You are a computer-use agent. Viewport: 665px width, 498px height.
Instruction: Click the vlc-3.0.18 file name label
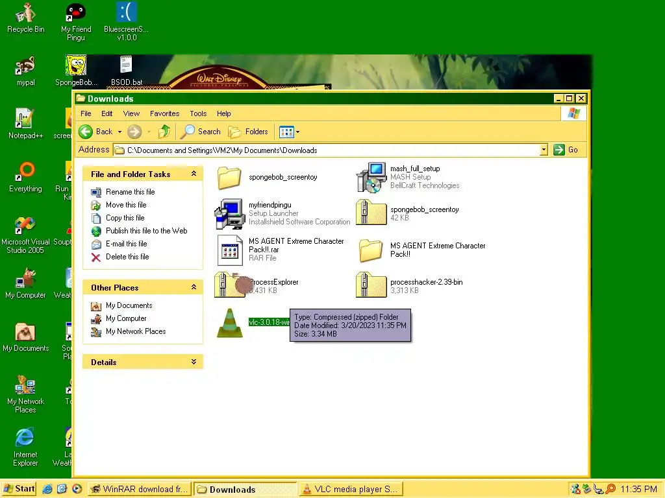coord(269,322)
